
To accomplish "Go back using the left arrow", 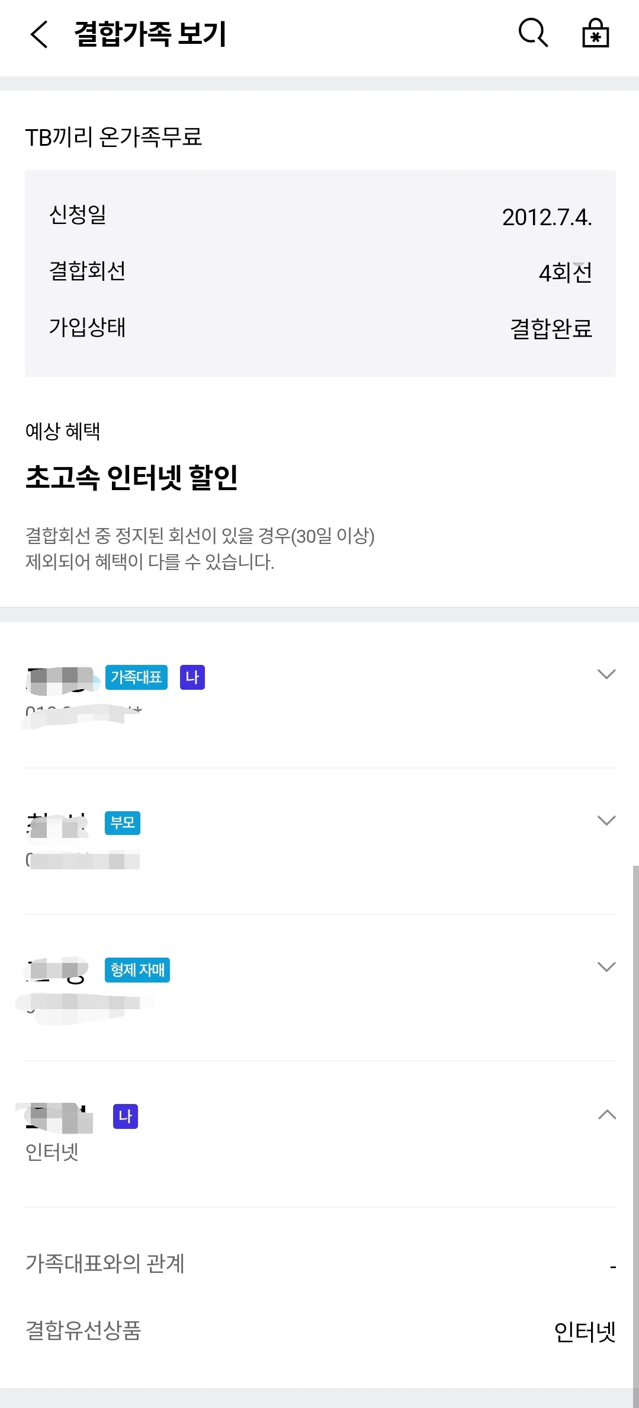I will click(x=39, y=34).
